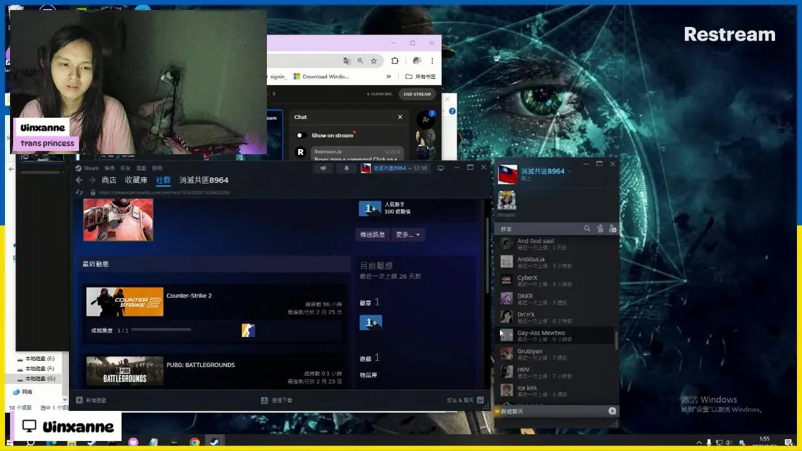The height and width of the screenshot is (451, 802).
Task: Click the plus icon next to 群組聊天
Action: click(x=612, y=411)
